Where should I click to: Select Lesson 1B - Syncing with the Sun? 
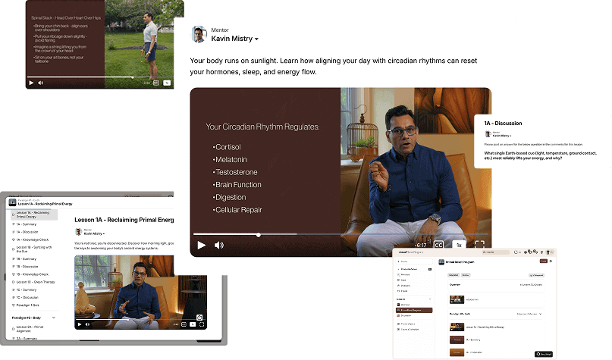pos(35,248)
